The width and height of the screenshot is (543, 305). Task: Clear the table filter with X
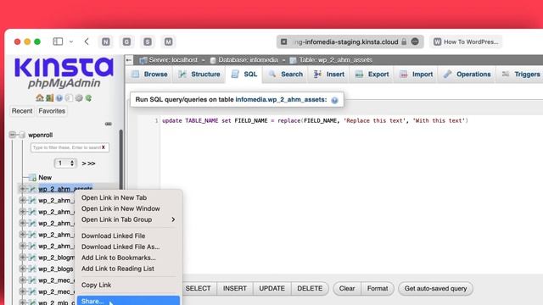(x=104, y=147)
